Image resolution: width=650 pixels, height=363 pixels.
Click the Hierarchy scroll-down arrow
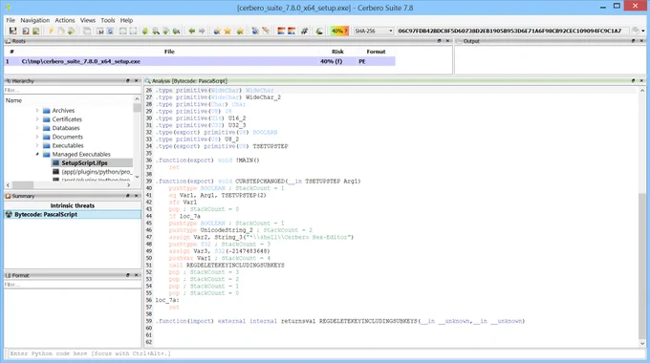click(137, 177)
